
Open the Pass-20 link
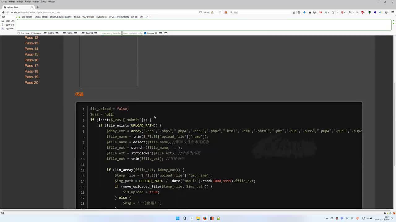point(32,83)
